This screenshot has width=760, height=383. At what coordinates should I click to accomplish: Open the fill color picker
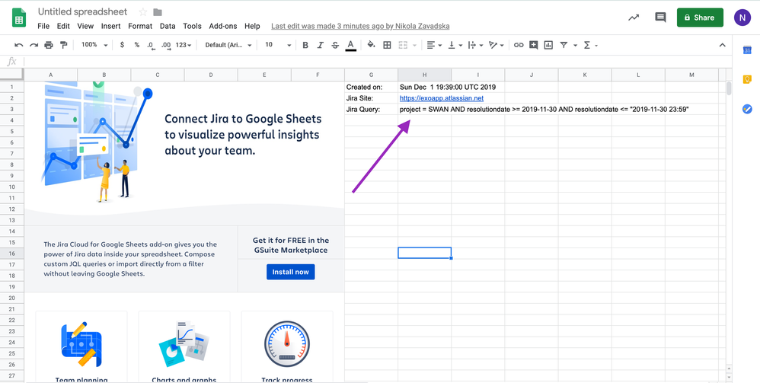click(372, 45)
